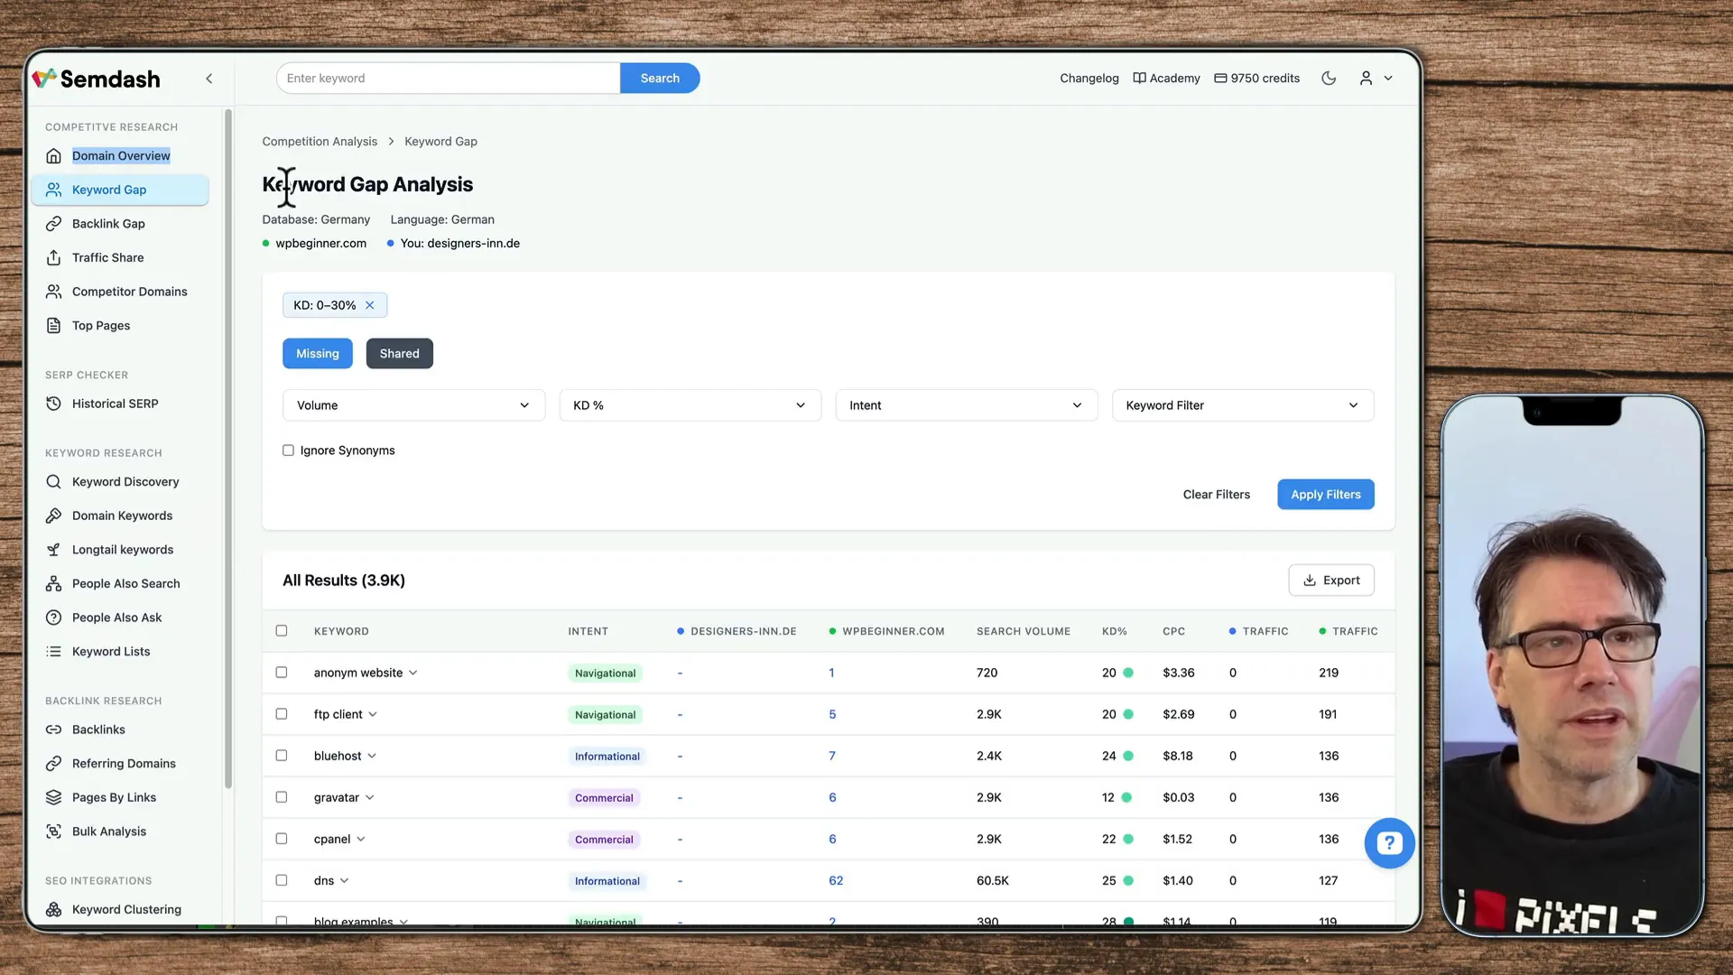Collapse the sidebar with the back arrow
This screenshot has height=975, width=1733.
[x=209, y=79]
